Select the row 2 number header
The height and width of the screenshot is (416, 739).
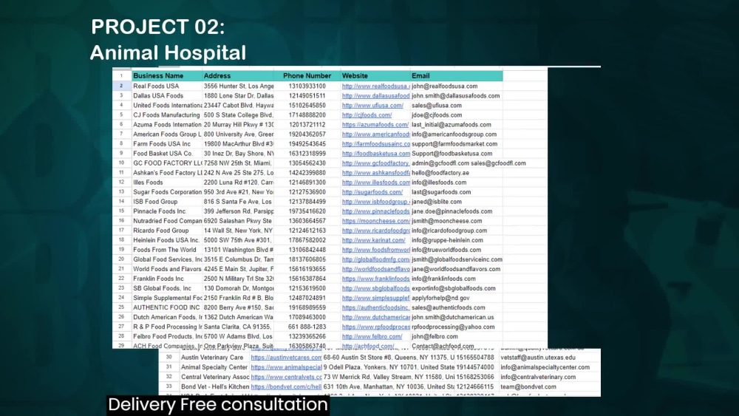pos(122,86)
